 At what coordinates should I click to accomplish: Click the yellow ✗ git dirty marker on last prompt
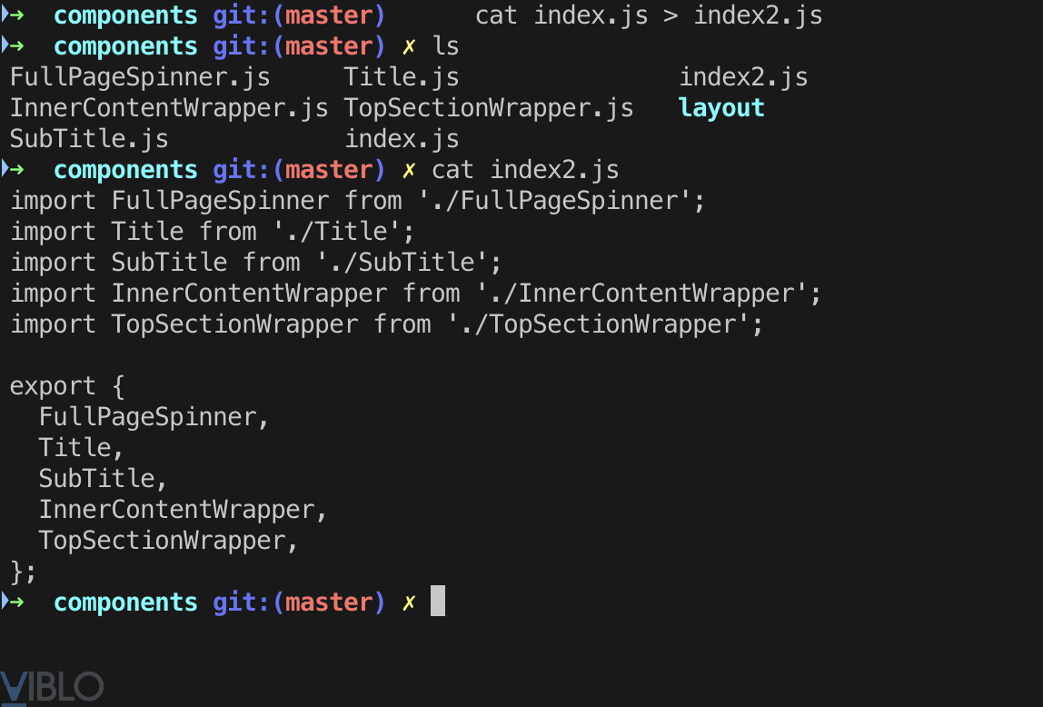(409, 602)
